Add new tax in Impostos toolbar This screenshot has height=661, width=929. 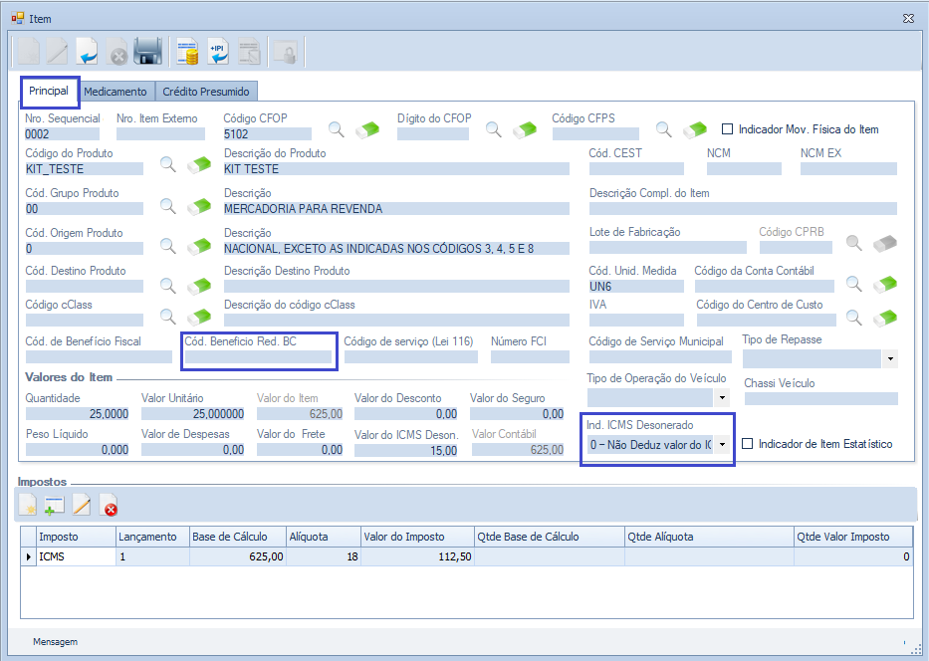(x=55, y=506)
